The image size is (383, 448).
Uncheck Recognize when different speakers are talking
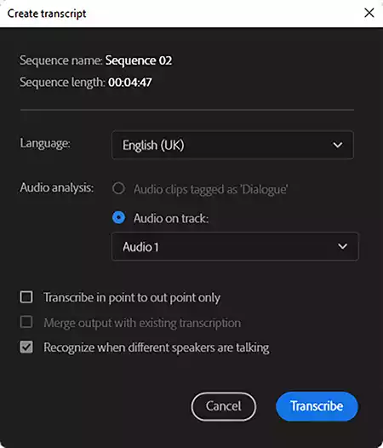pos(26,347)
